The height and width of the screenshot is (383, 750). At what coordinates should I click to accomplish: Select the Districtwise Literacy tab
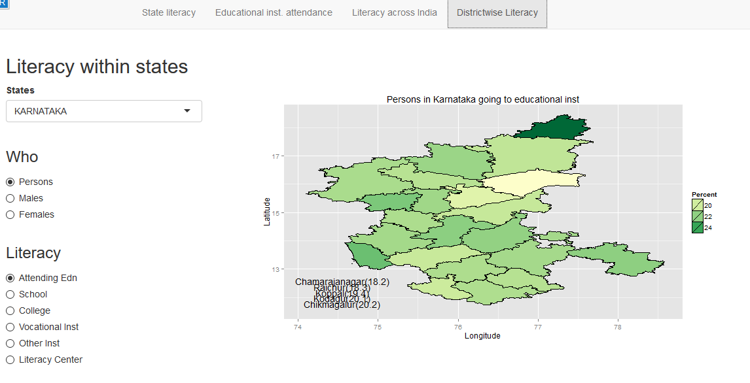pos(497,13)
